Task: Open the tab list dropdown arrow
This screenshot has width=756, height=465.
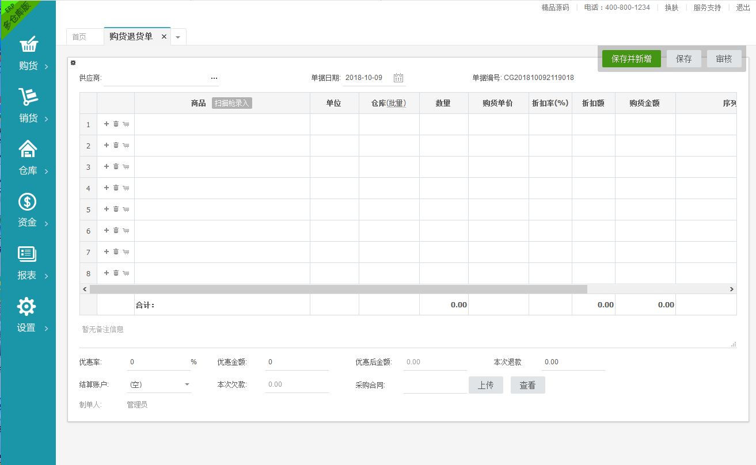Action: click(178, 37)
